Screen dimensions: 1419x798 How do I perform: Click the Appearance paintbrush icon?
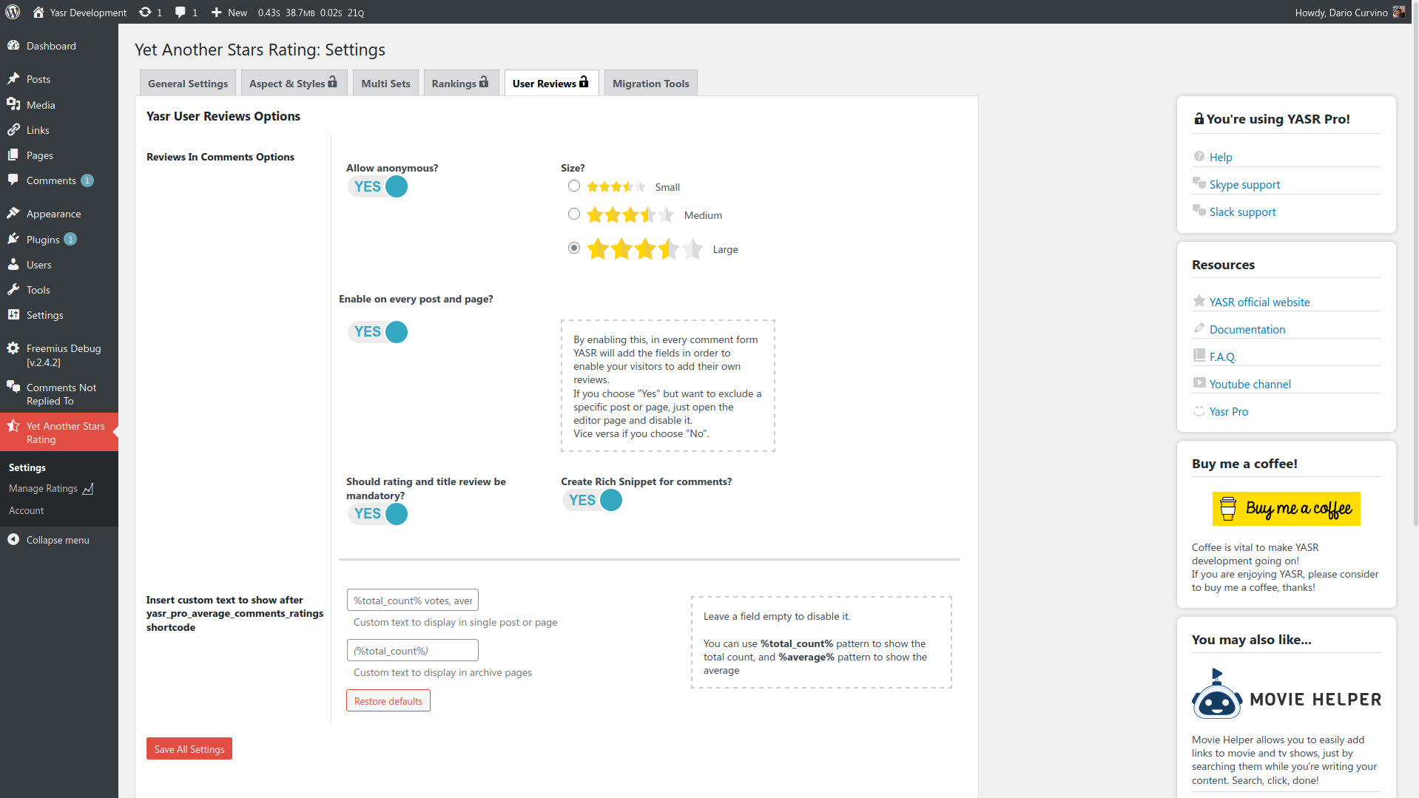click(x=13, y=213)
